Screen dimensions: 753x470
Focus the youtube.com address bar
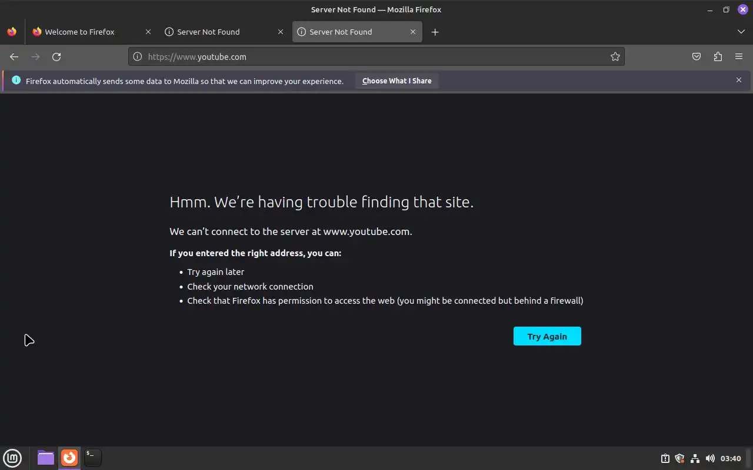[x=376, y=56]
